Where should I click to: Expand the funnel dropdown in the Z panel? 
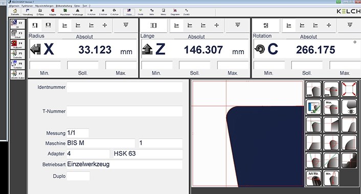point(238,25)
